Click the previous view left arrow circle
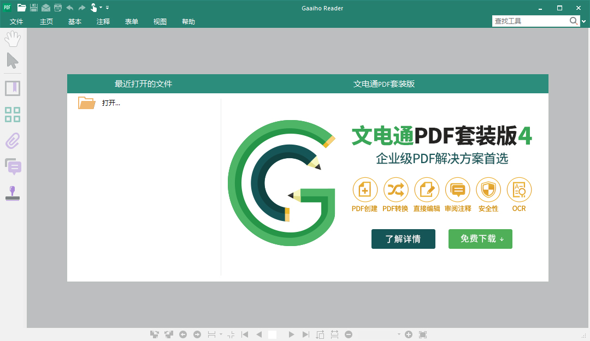 [183, 334]
